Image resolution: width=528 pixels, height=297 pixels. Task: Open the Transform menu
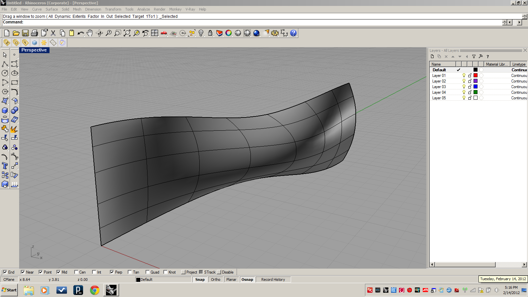[113, 9]
